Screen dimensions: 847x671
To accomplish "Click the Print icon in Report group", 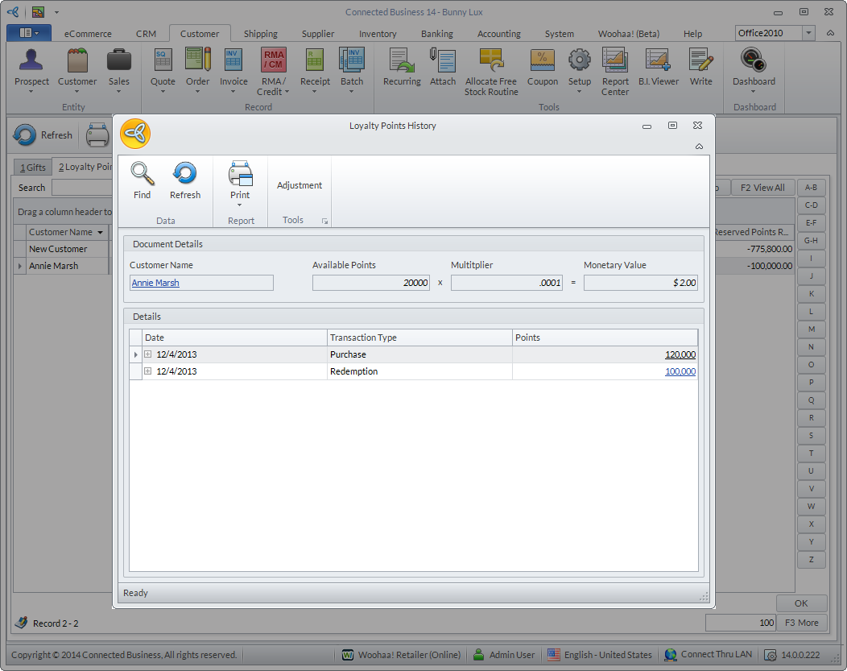I will tap(240, 174).
